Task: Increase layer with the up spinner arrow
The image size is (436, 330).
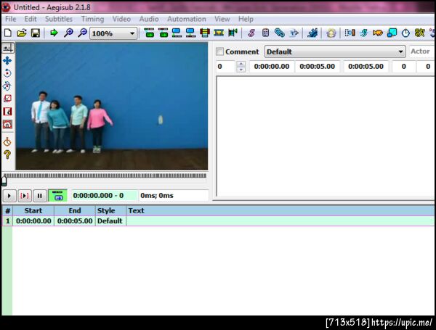Action: point(241,64)
